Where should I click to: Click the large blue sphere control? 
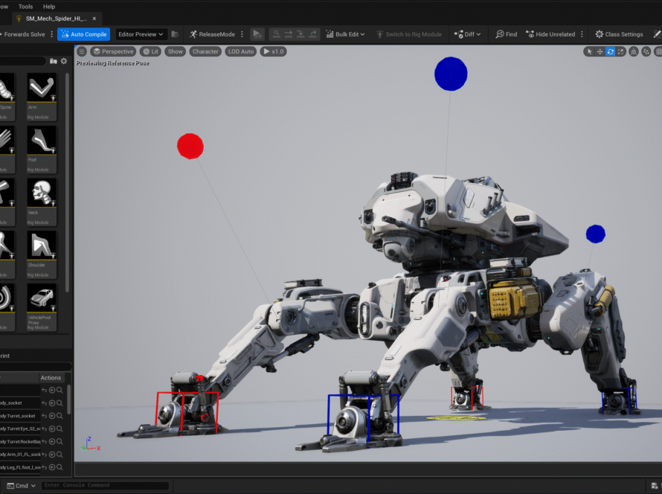451,74
